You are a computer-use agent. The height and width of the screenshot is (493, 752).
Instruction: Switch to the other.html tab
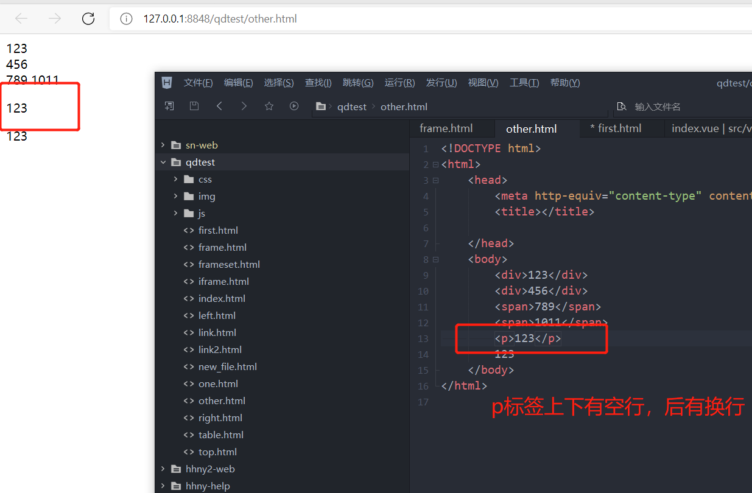(x=531, y=128)
